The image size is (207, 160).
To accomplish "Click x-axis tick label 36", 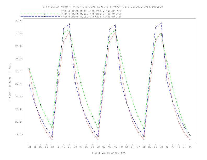I will (98, 147).
